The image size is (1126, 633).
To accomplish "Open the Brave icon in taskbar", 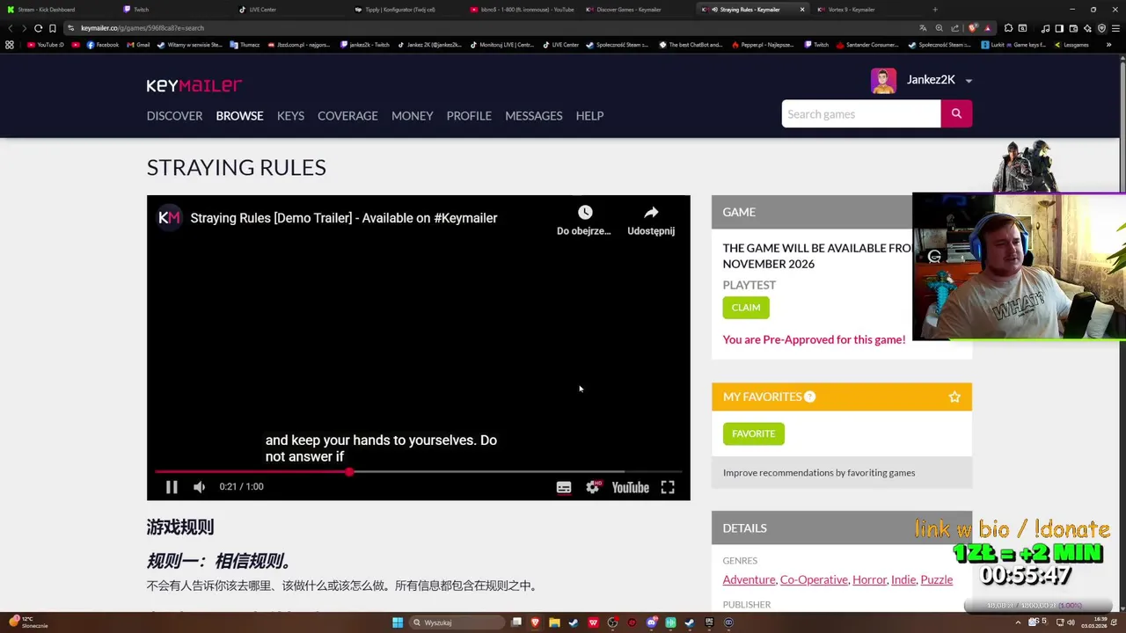I will (535, 622).
